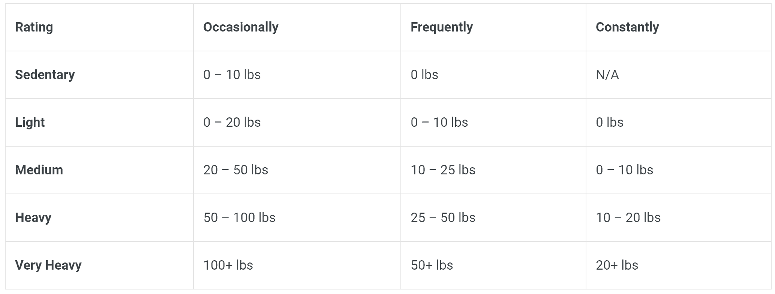Select the Light rating row label
775x294 pixels.
point(30,122)
